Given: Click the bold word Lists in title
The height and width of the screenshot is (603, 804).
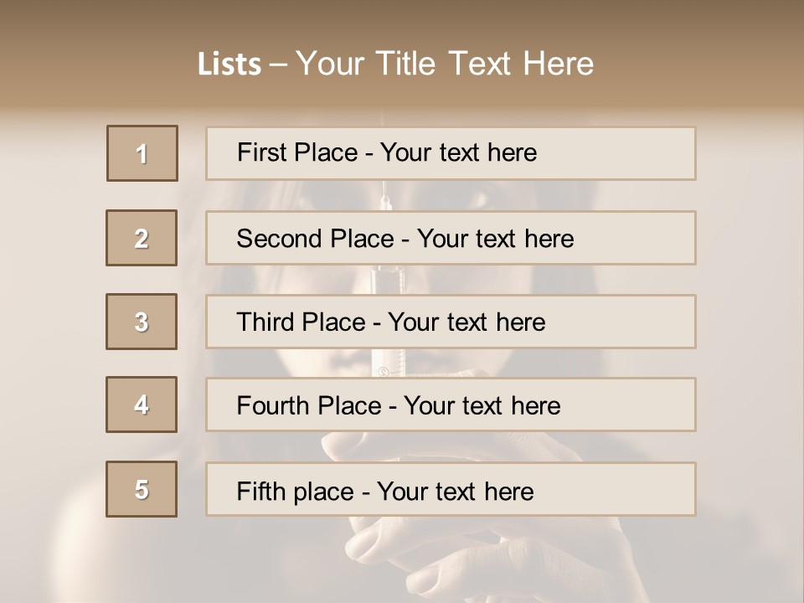Looking at the screenshot, I should (x=229, y=64).
